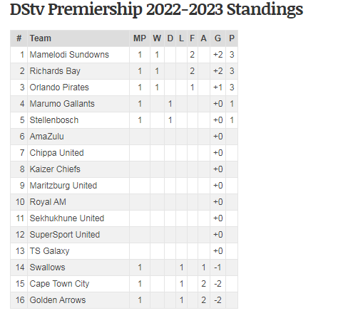Select Richards Bay in the standings
Image resolution: width=358 pixels, height=318 pixels.
(55, 71)
